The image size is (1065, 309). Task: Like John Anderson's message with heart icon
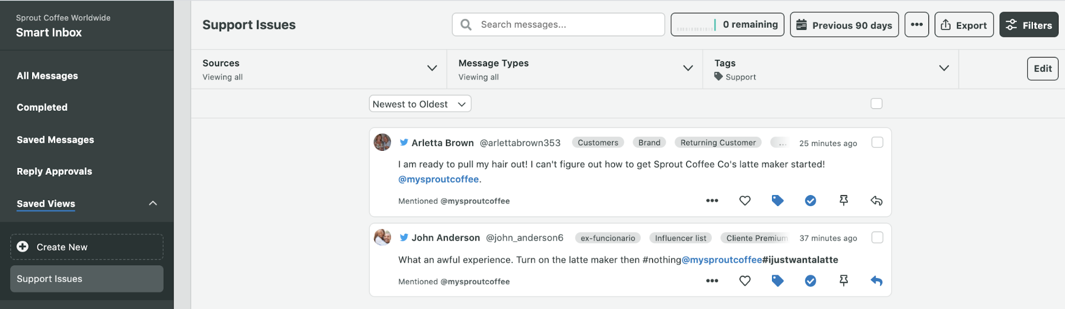click(x=745, y=281)
